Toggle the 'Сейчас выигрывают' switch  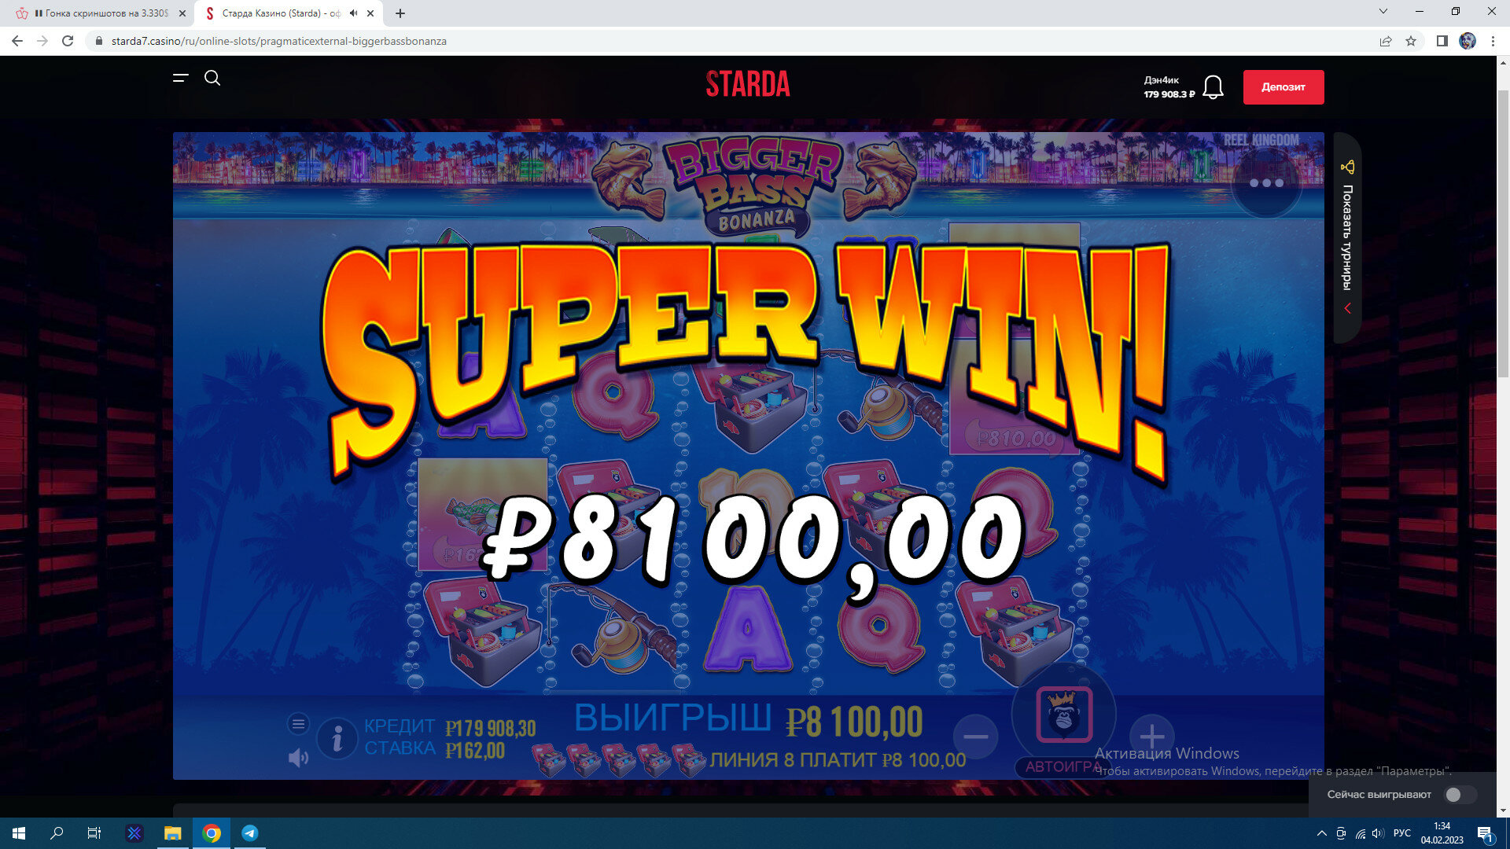(1460, 795)
